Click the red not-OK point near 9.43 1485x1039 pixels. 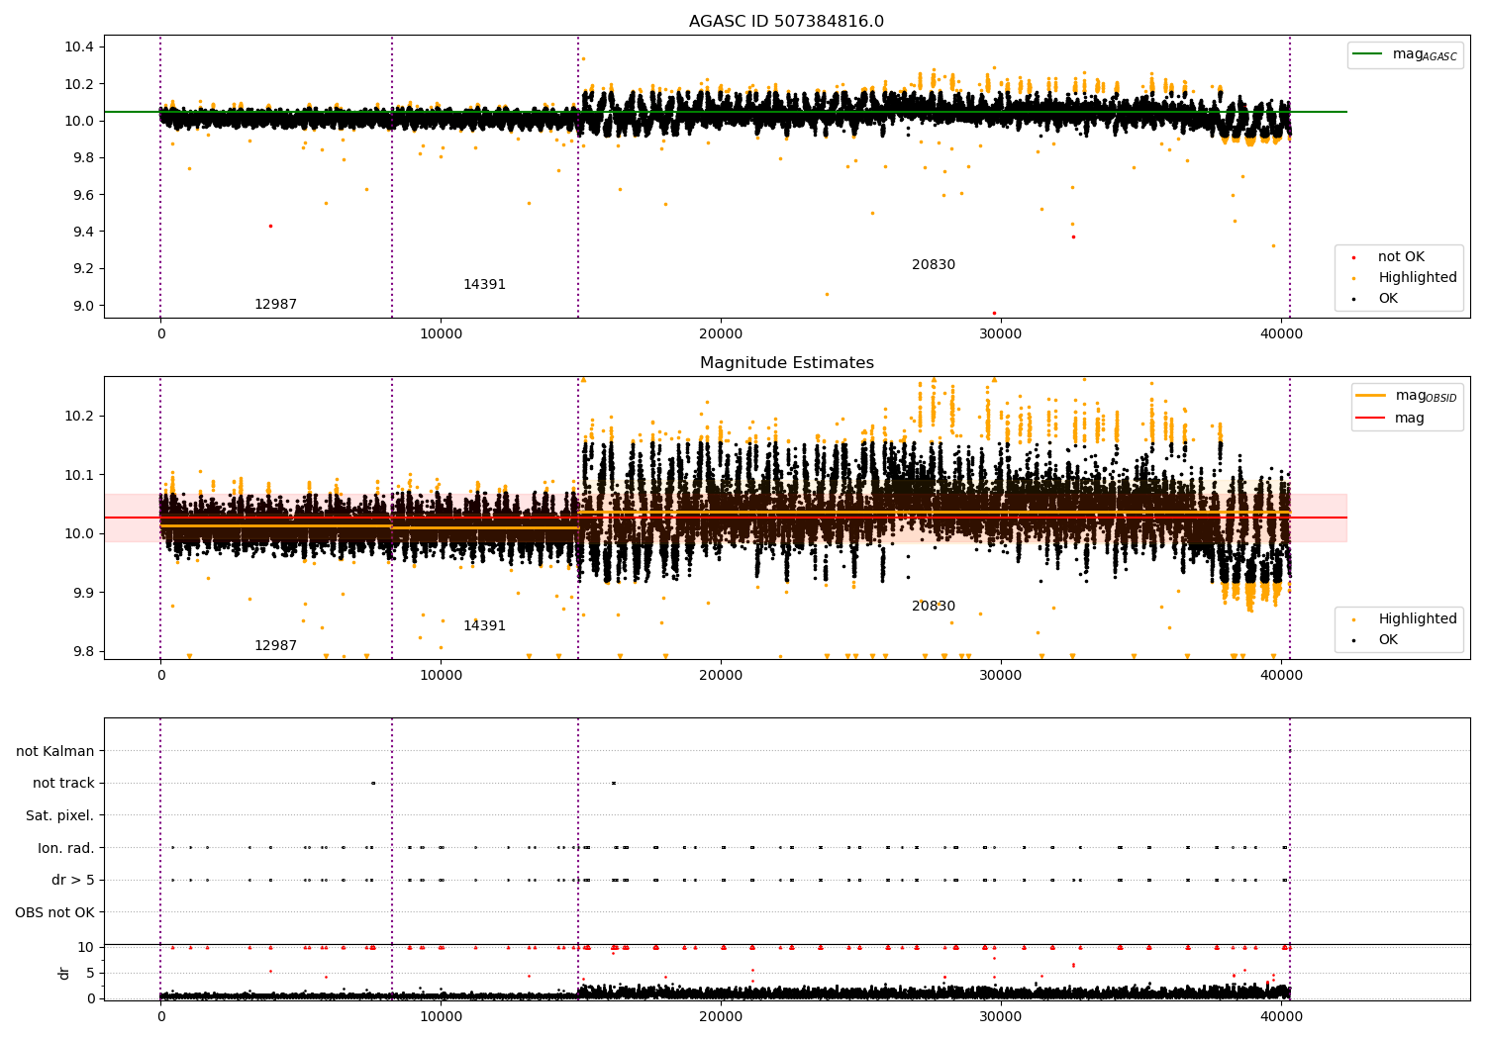(x=270, y=226)
